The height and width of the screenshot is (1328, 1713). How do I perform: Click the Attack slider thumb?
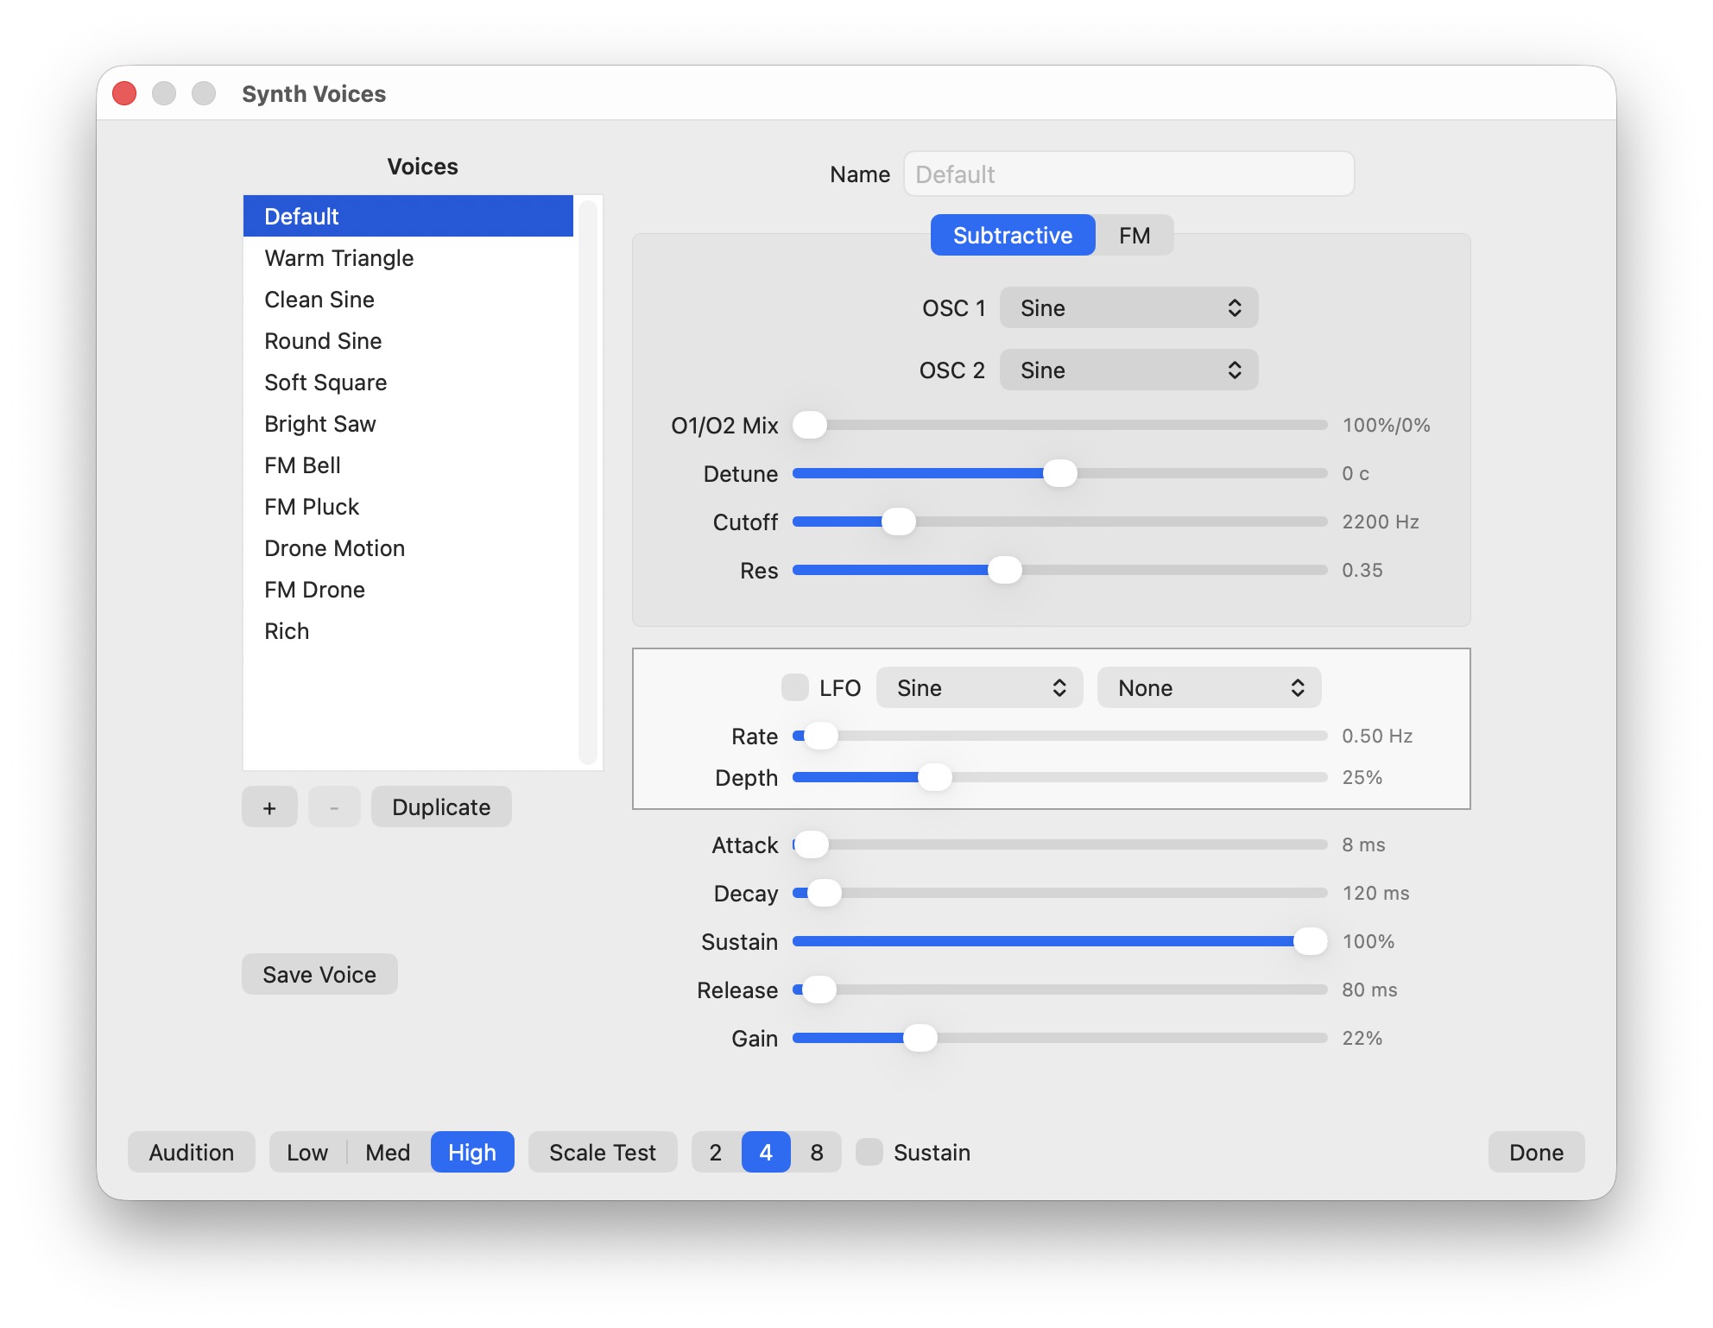pos(811,844)
